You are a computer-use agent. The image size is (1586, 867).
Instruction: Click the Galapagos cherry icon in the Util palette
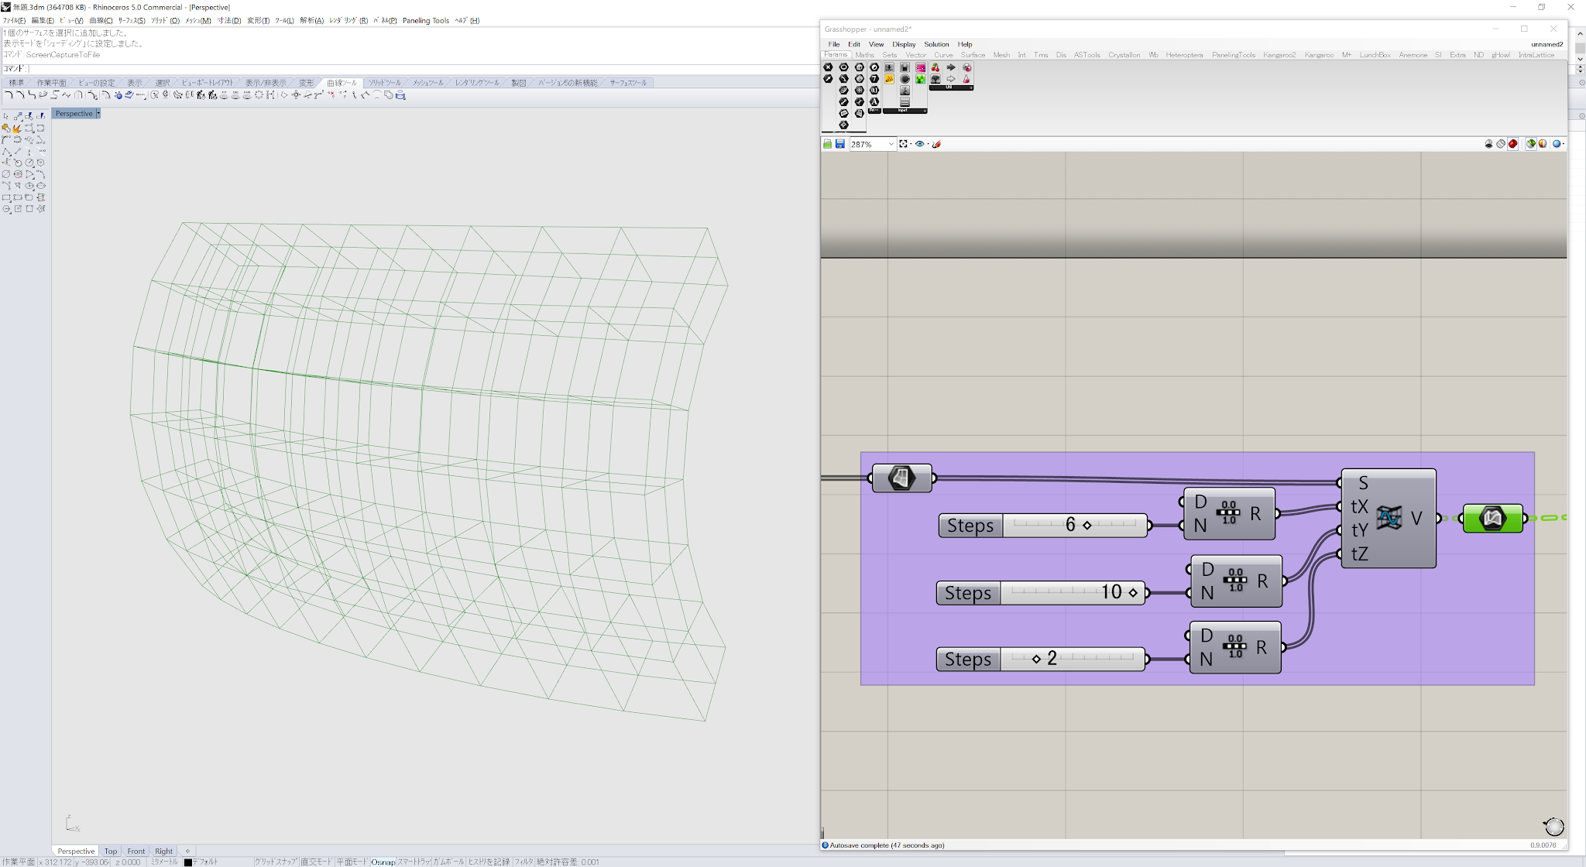[x=936, y=67]
